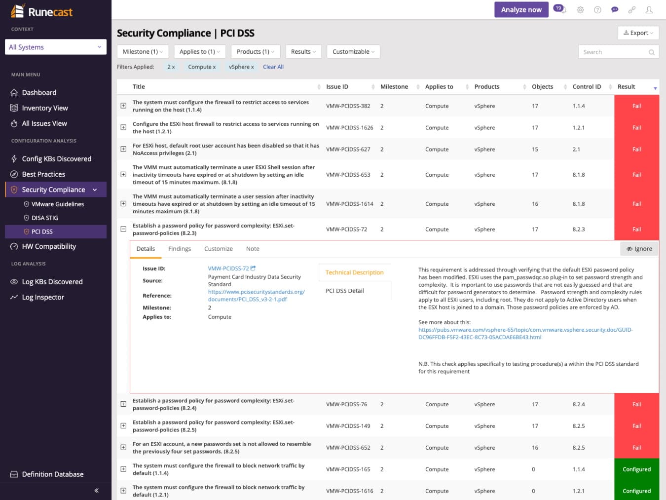Expand row VMW-PCIDSS-165
666x500 pixels.
click(x=123, y=469)
